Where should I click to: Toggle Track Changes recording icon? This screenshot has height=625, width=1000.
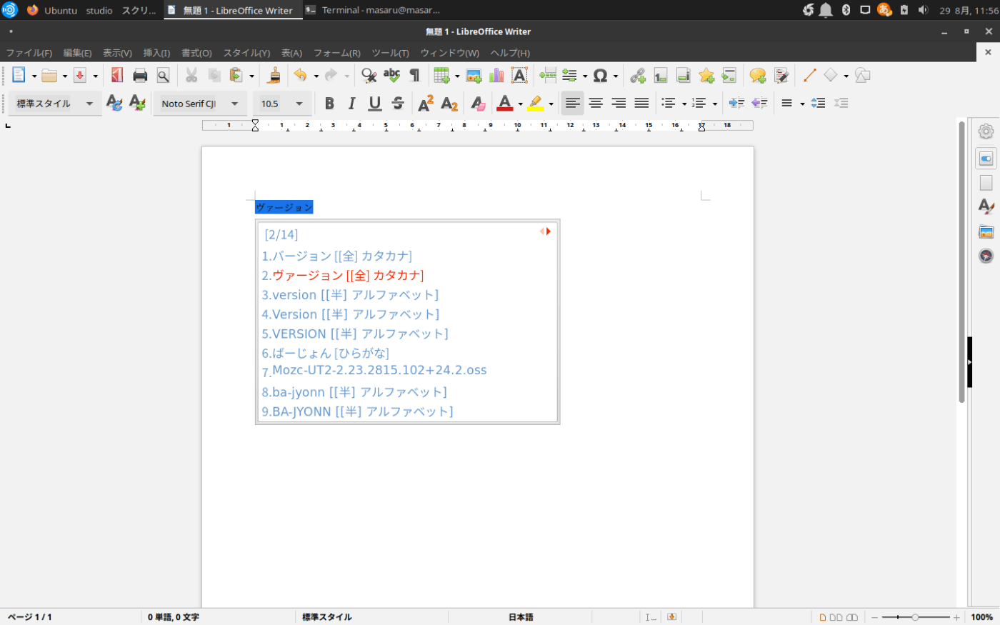pyautogui.click(x=781, y=75)
